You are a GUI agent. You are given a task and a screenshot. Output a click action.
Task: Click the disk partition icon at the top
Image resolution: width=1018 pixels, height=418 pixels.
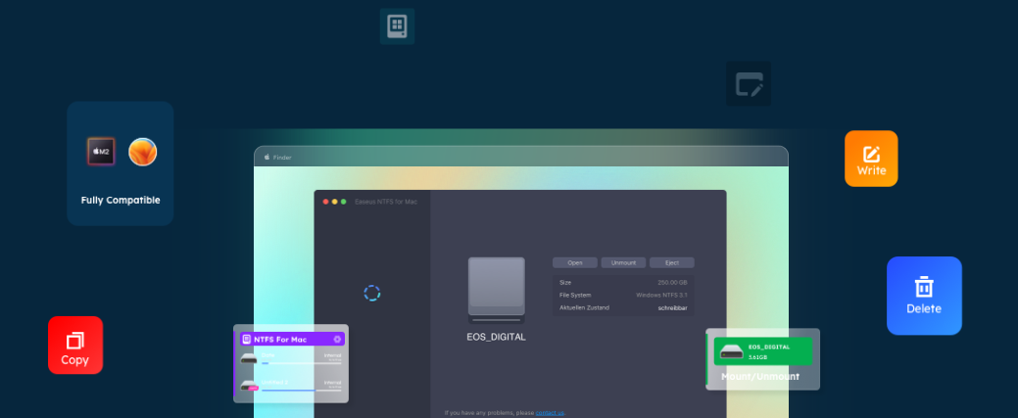397,26
